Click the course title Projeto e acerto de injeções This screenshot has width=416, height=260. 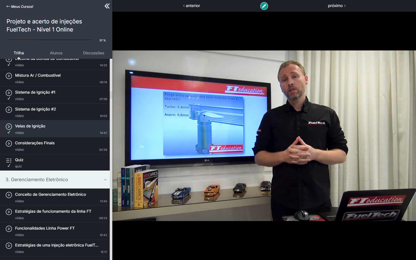(x=44, y=25)
